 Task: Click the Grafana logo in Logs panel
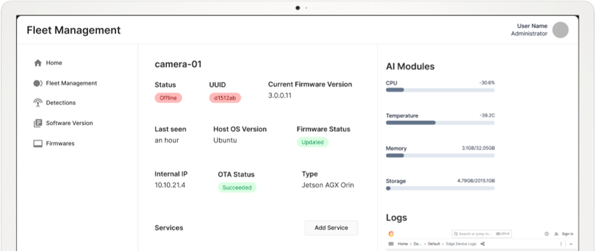[x=391, y=234]
